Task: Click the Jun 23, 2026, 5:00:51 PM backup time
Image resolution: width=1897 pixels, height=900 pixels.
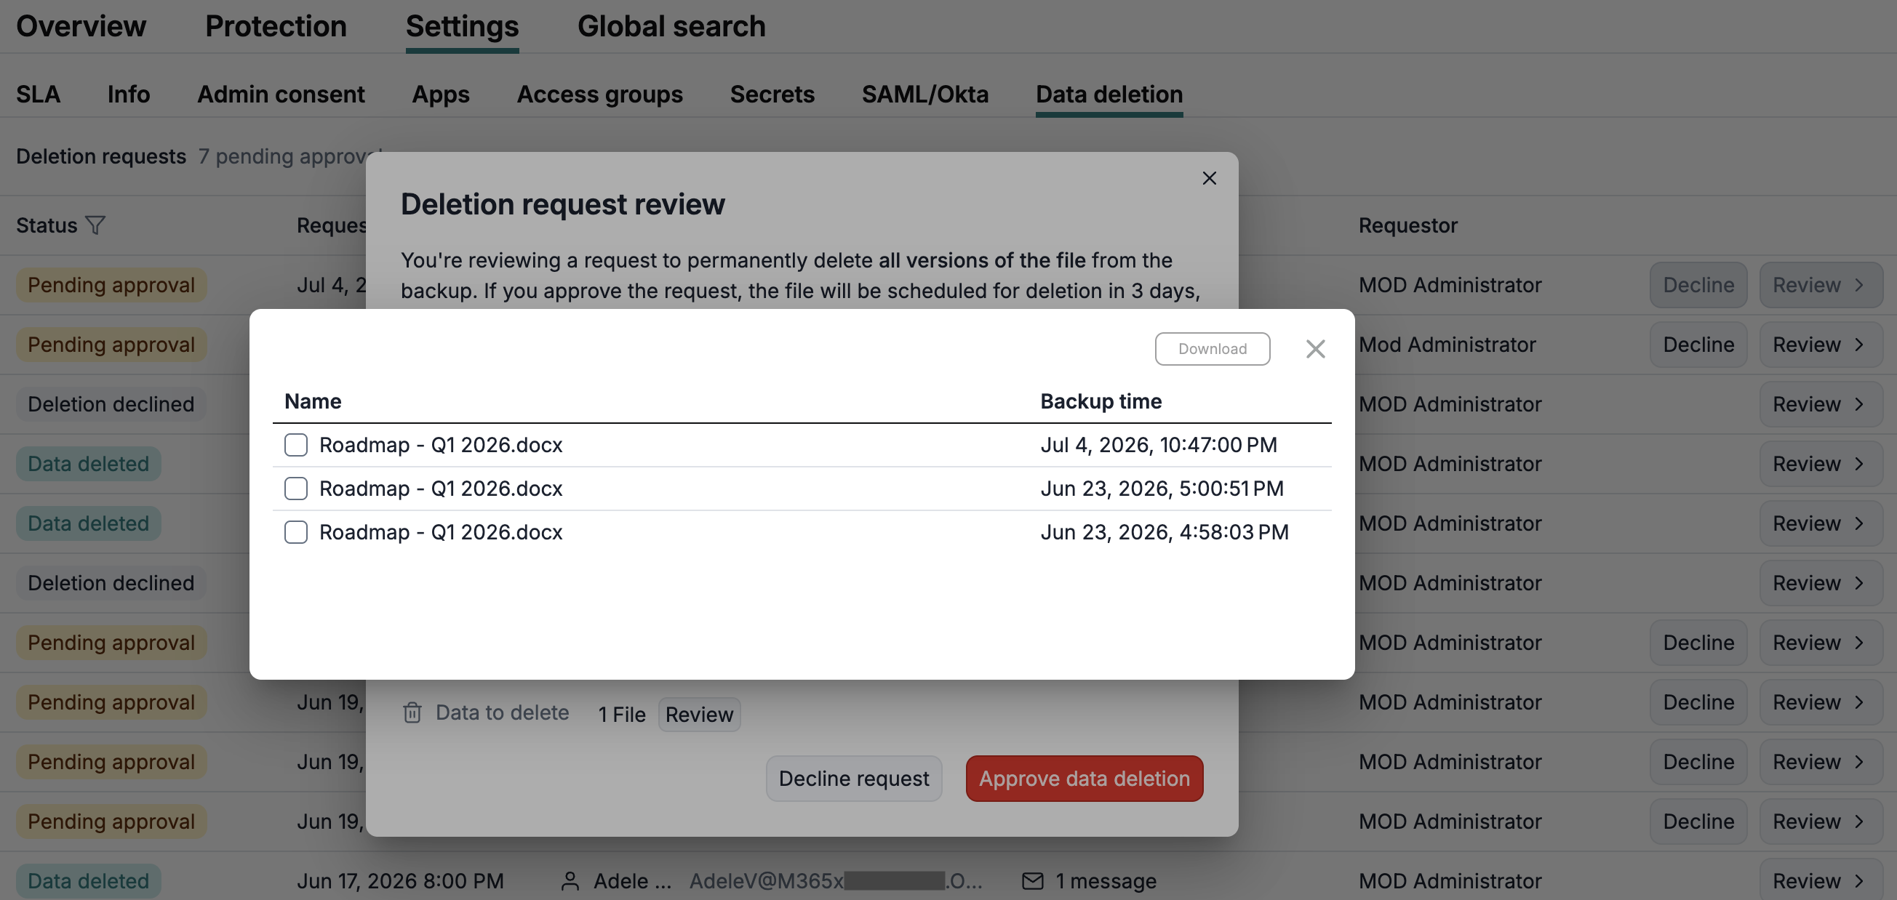Action: coord(1162,489)
